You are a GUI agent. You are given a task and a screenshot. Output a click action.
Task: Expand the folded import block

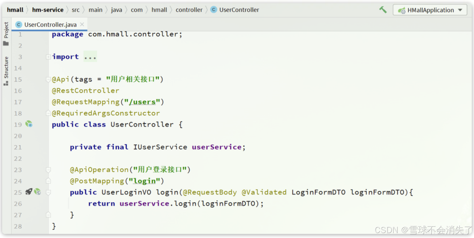click(48, 57)
